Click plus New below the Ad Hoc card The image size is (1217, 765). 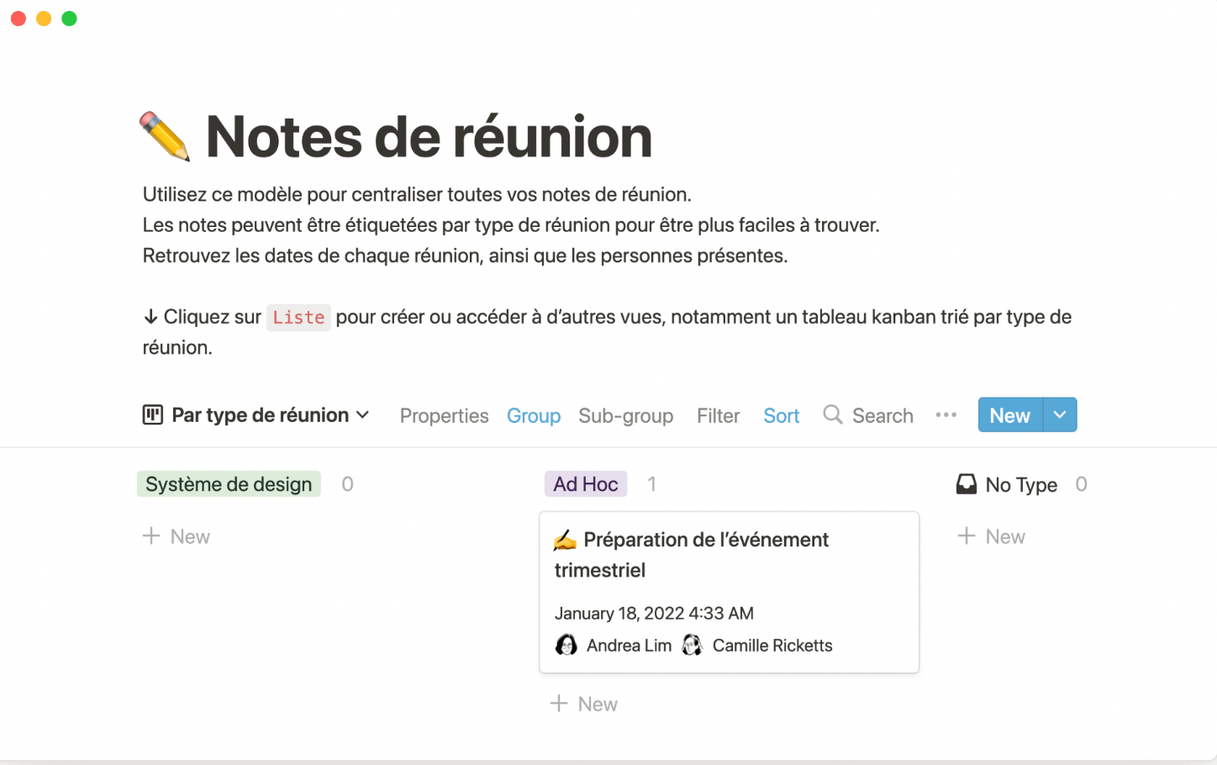tap(583, 704)
